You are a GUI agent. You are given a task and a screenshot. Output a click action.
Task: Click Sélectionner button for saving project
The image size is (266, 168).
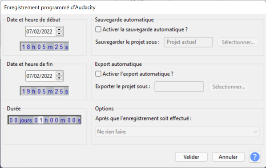[238, 42]
